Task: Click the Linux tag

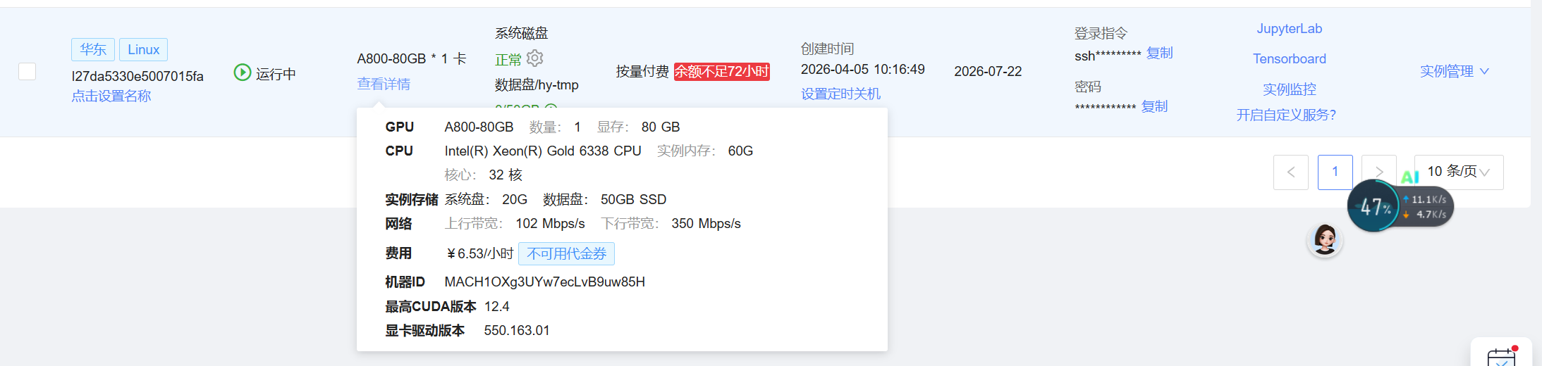Action: (x=143, y=49)
